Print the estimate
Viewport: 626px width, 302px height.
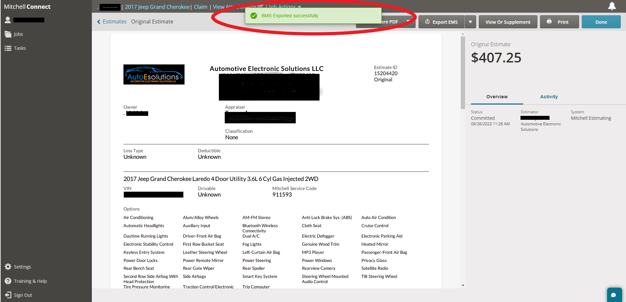[559, 22]
